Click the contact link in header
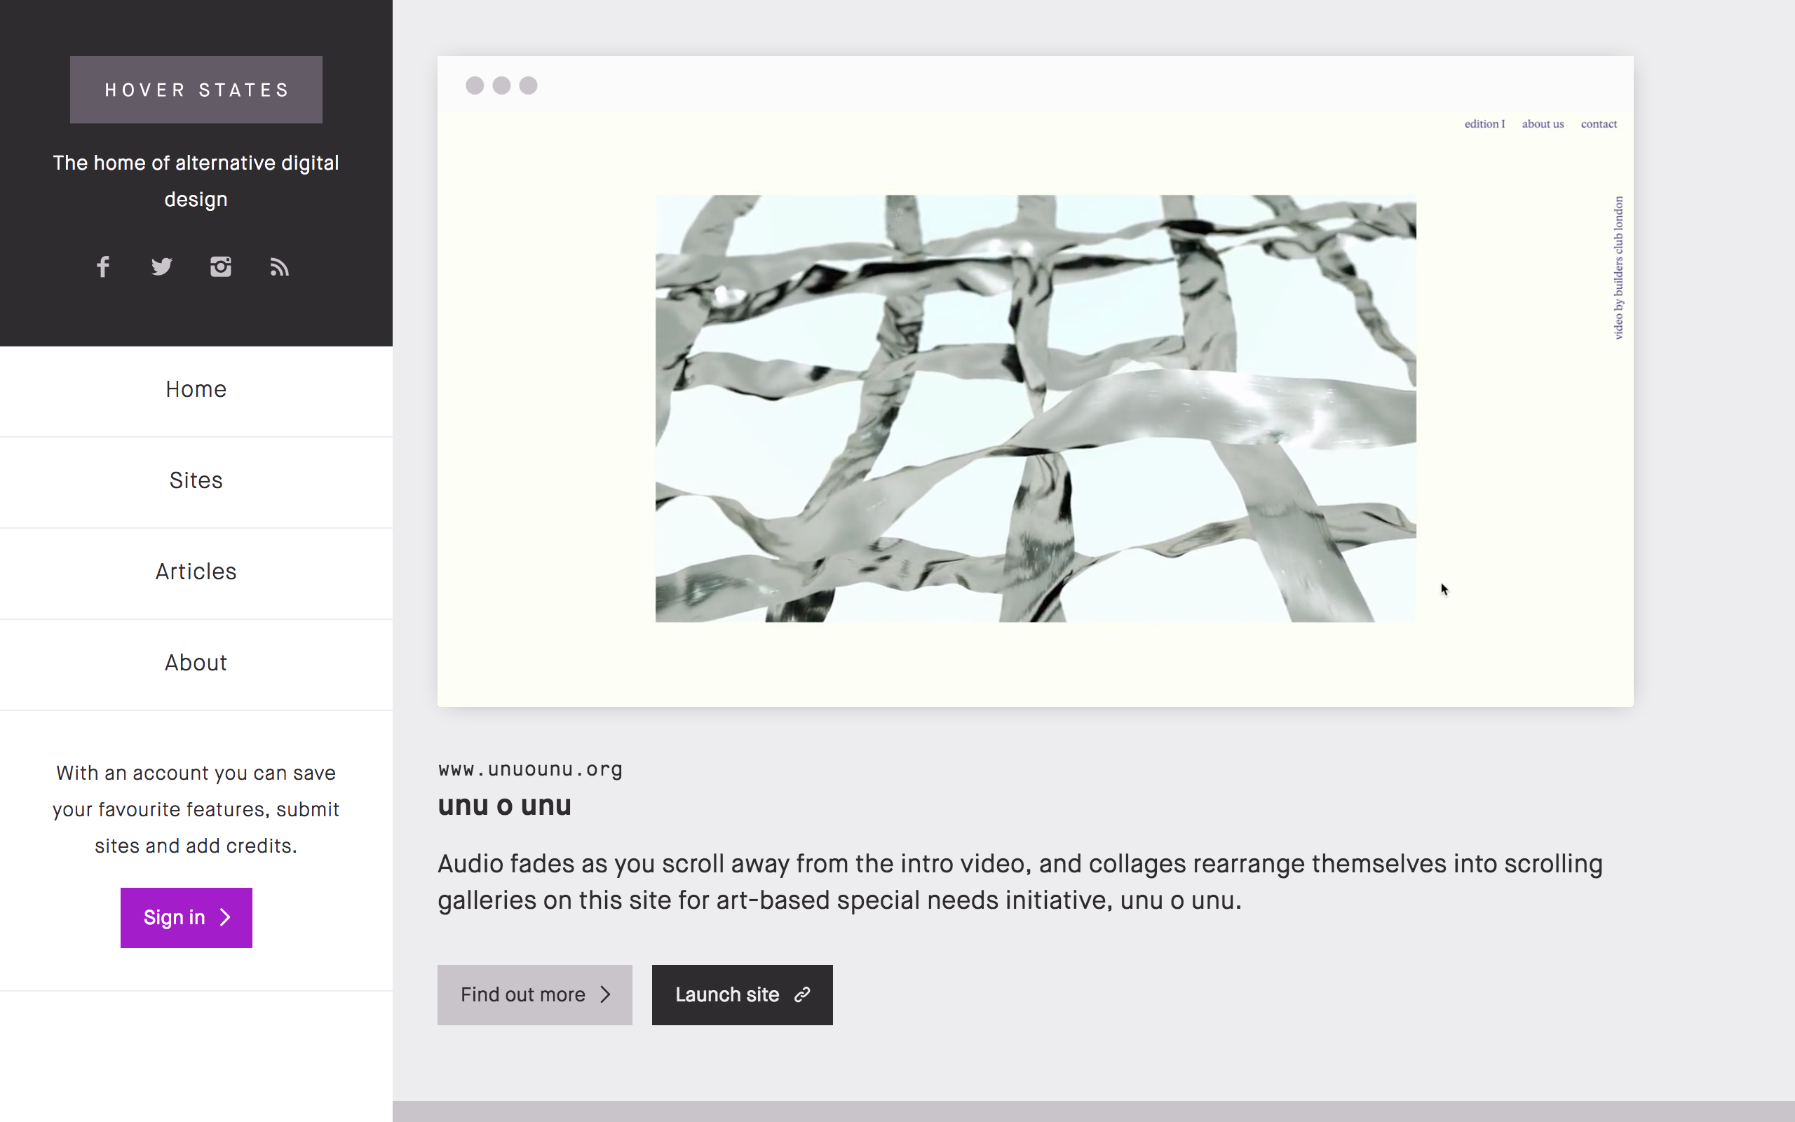Viewport: 1795px width, 1122px height. point(1599,123)
